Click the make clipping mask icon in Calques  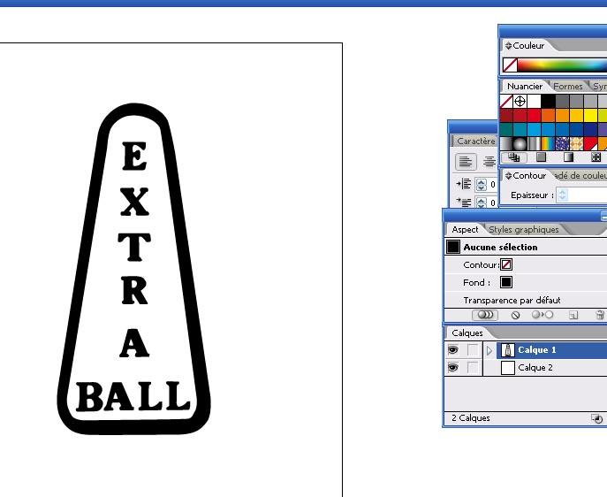coord(597,418)
